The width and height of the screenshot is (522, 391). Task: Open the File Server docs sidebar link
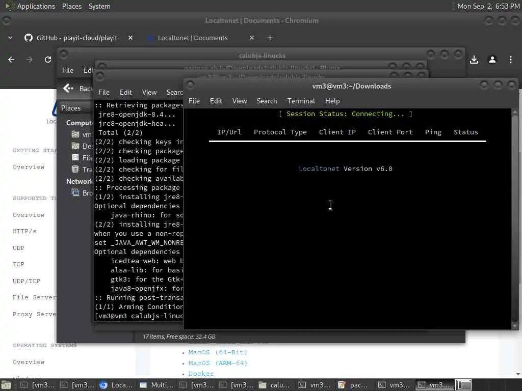(x=34, y=297)
